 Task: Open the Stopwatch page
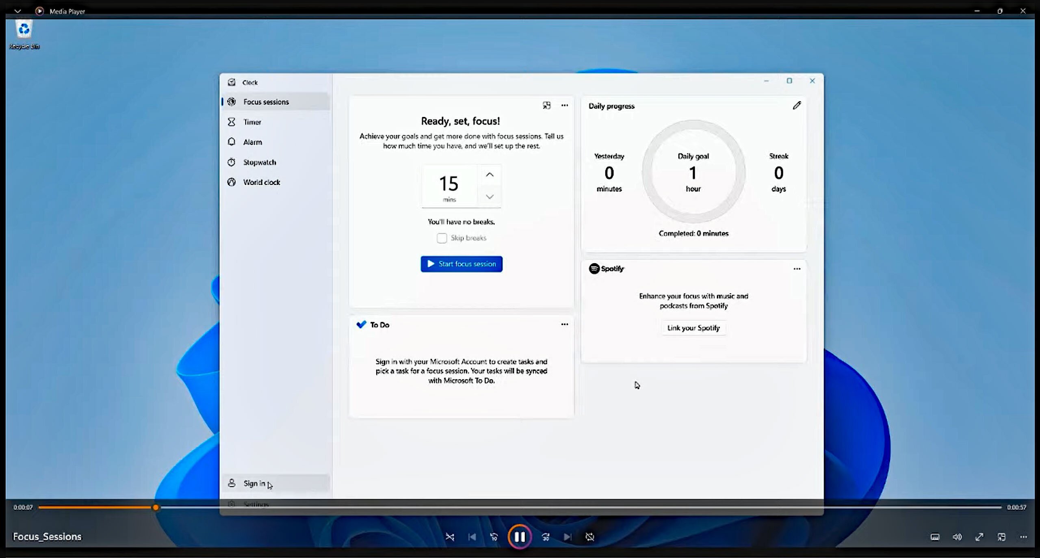pyautogui.click(x=276, y=162)
